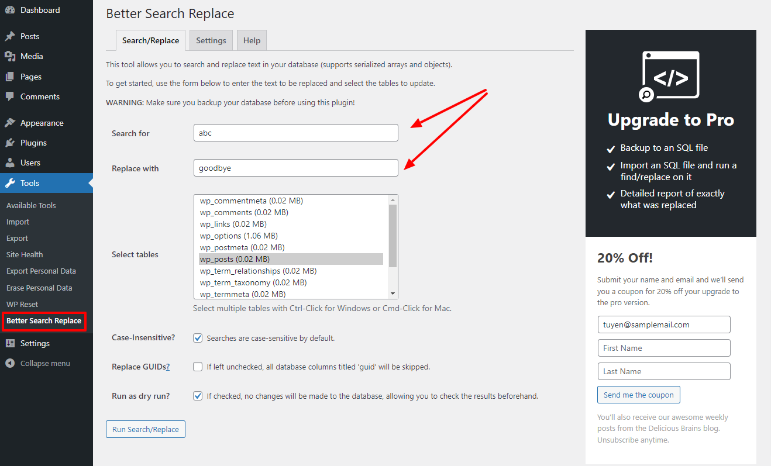Open Export Personal Data submenu item
This screenshot has width=771, height=466.
point(41,271)
